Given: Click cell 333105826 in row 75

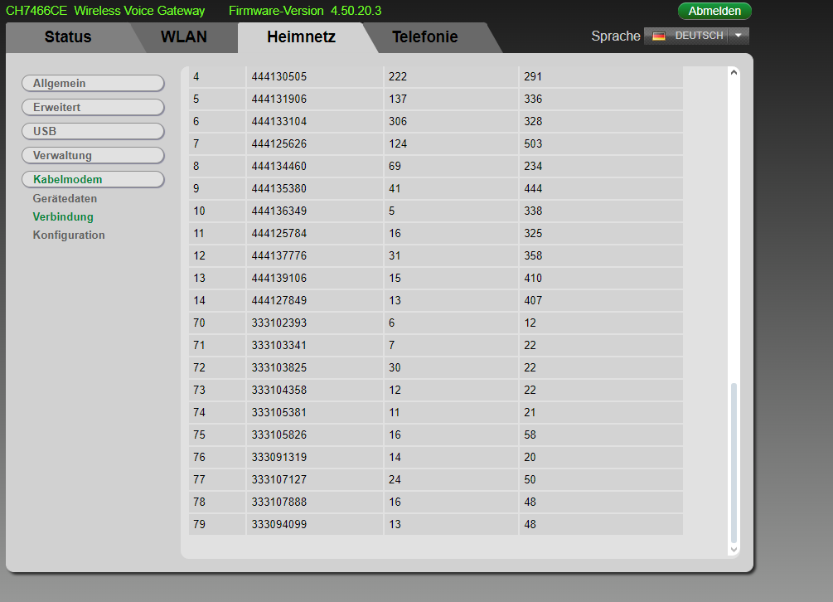Looking at the screenshot, I should click(x=314, y=435).
